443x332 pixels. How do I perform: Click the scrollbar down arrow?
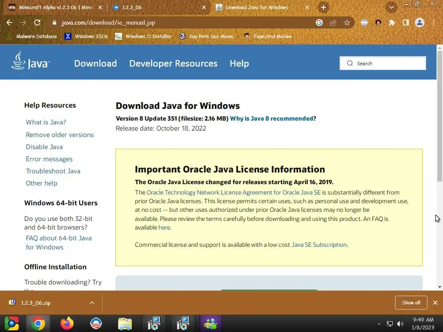coord(440,287)
